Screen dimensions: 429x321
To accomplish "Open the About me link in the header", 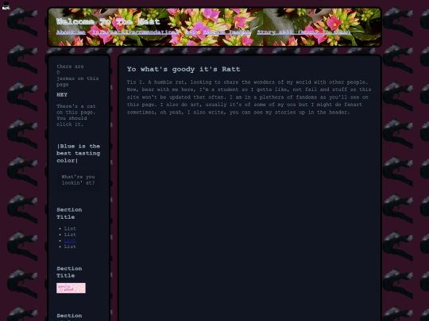I will click(71, 32).
